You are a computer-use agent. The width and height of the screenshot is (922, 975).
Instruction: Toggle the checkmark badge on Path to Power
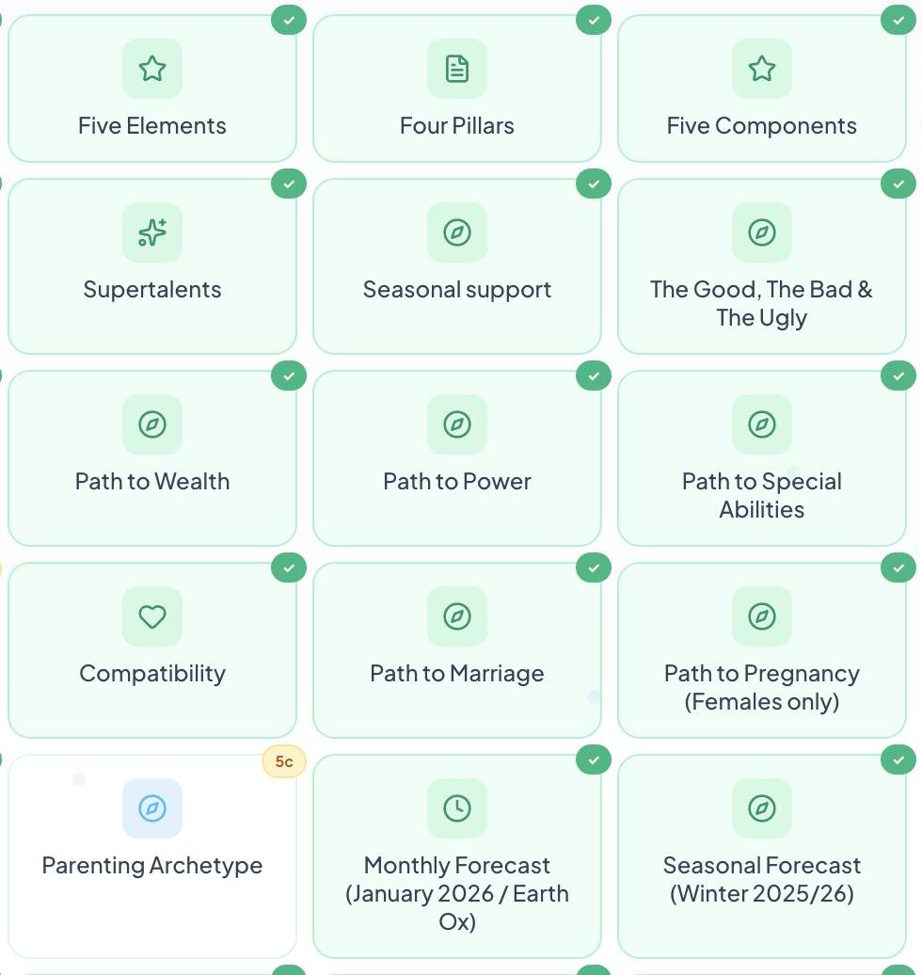pyautogui.click(x=594, y=376)
